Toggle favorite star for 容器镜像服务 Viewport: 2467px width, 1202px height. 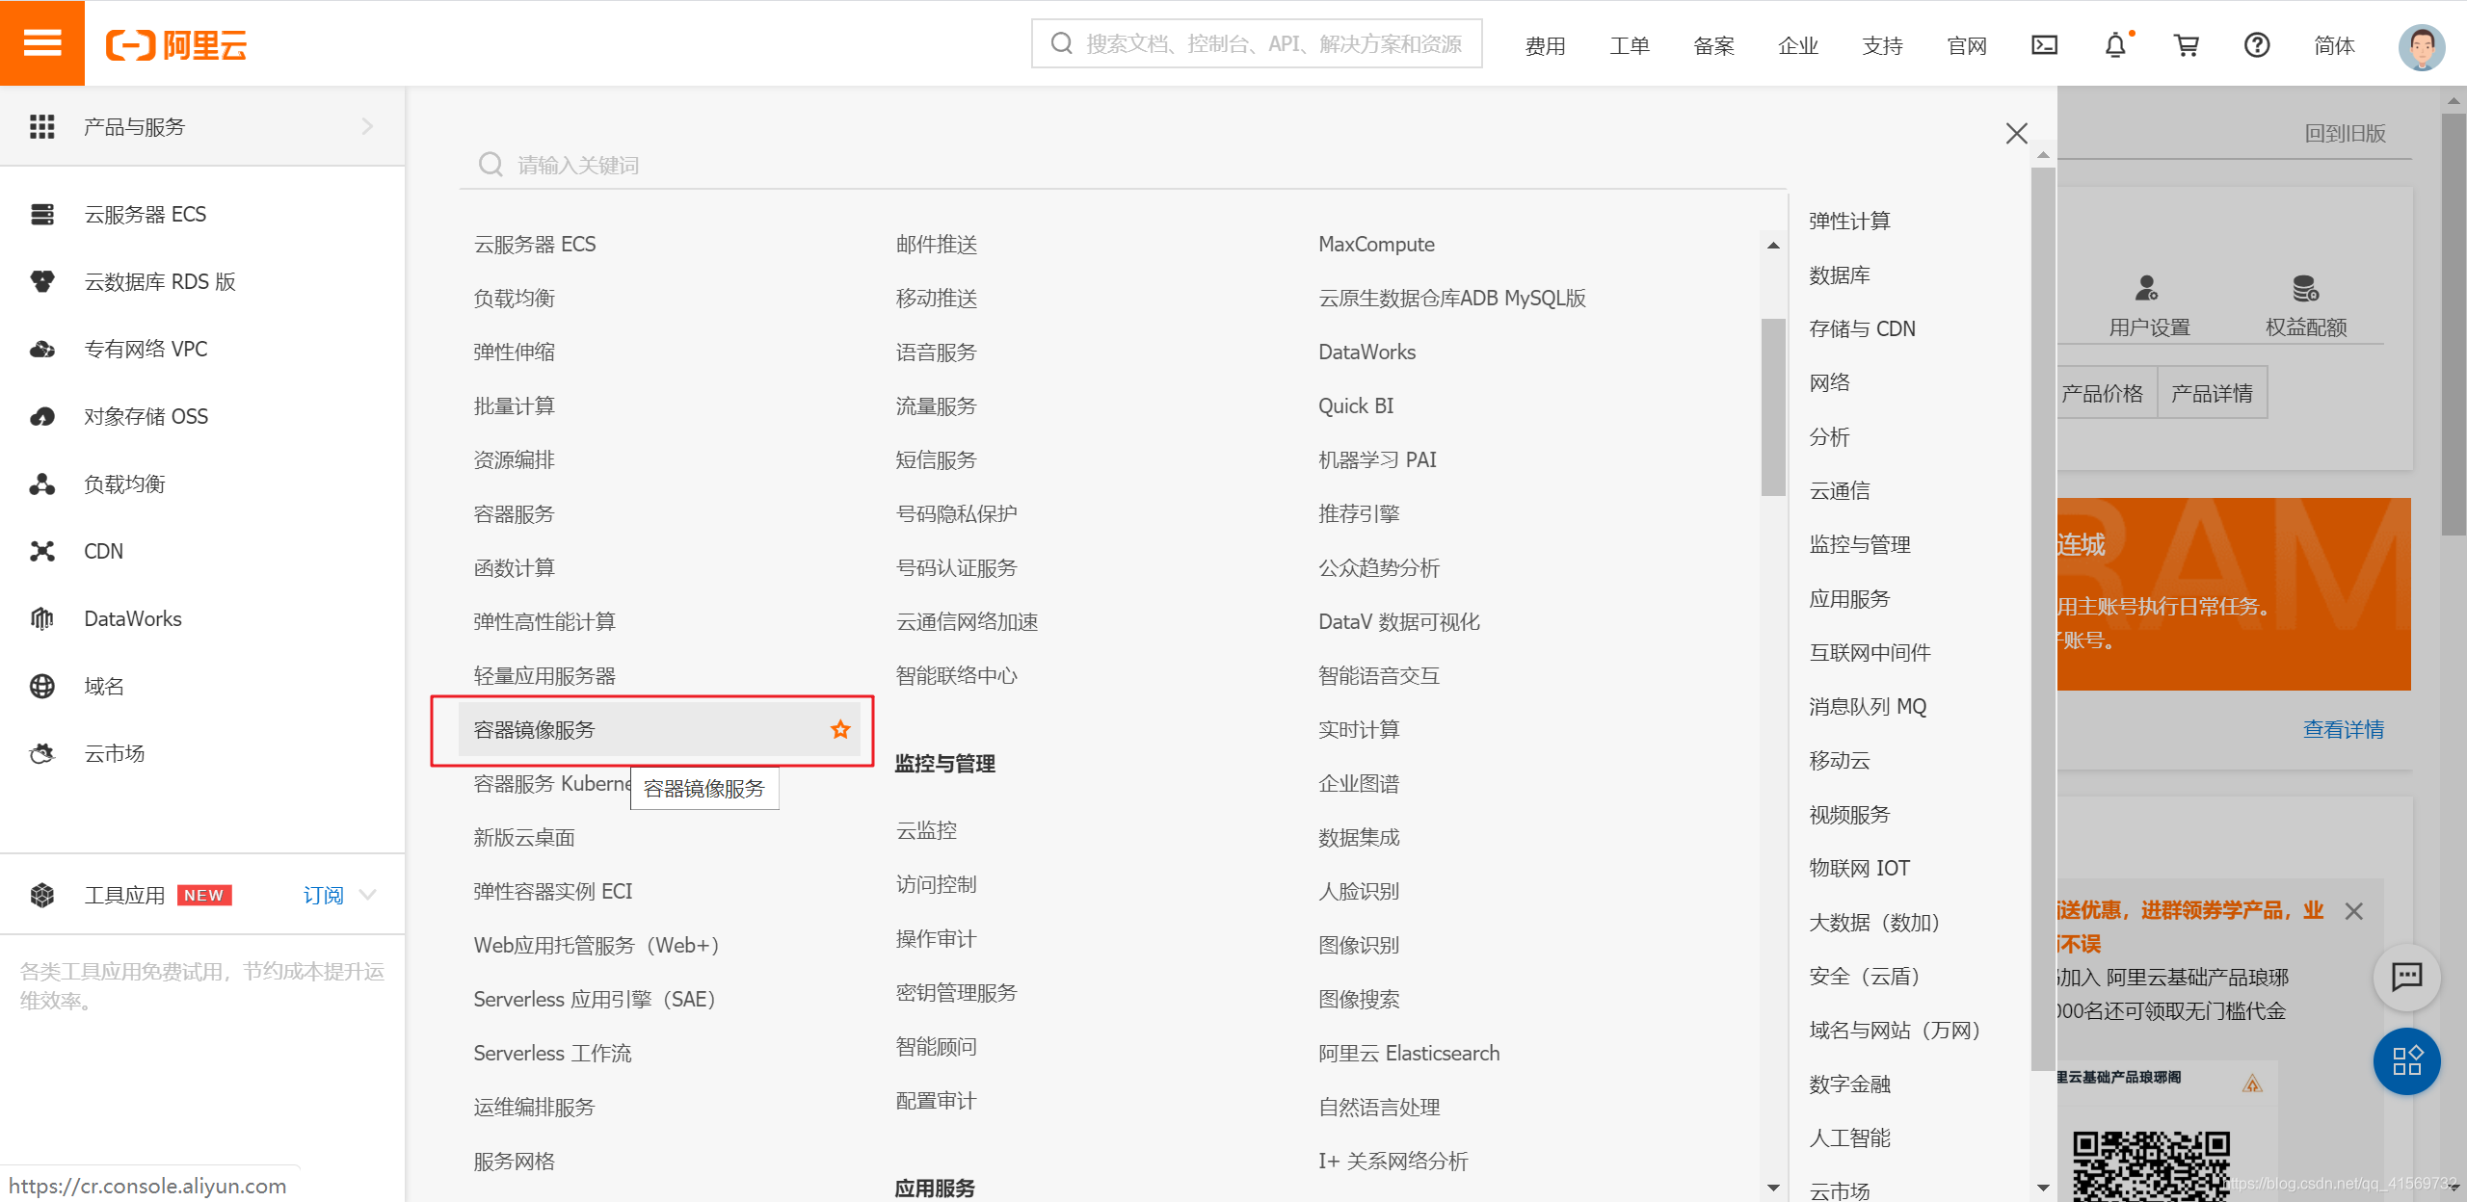tap(840, 730)
